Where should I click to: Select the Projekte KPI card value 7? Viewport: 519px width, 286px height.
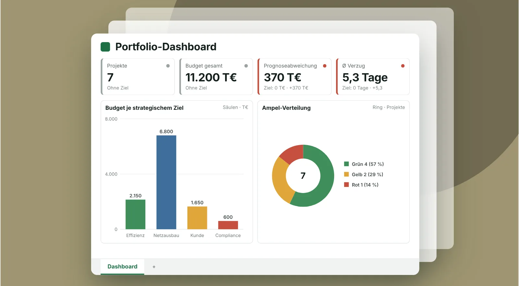110,77
